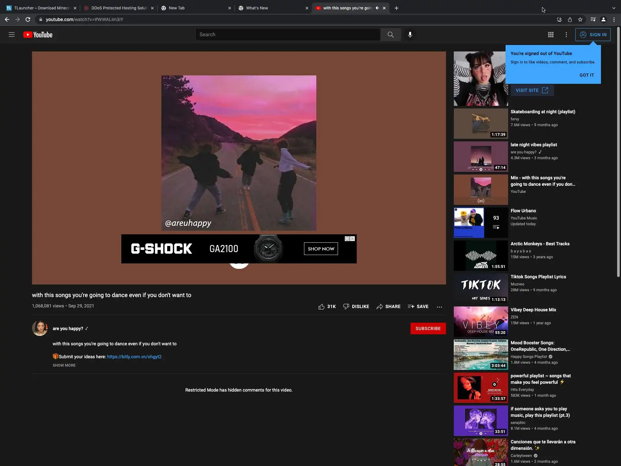The height and width of the screenshot is (466, 621).
Task: Dismiss sign-out notice with GOT IT
Action: [586, 75]
